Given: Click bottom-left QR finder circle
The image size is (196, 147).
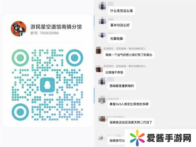Looking at the screenshot, I should click(x=20, y=112).
